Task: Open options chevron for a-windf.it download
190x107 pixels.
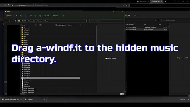Action: click(x=44, y=100)
